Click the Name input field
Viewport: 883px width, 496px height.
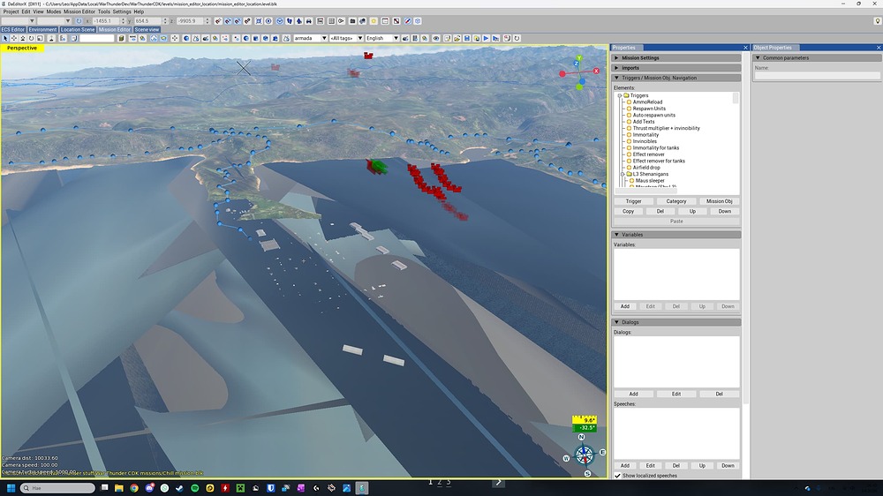(817, 75)
